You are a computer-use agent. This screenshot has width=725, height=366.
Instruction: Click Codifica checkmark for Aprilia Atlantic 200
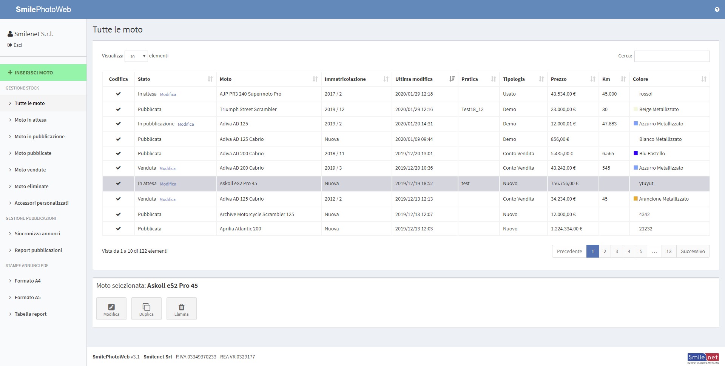(x=118, y=229)
